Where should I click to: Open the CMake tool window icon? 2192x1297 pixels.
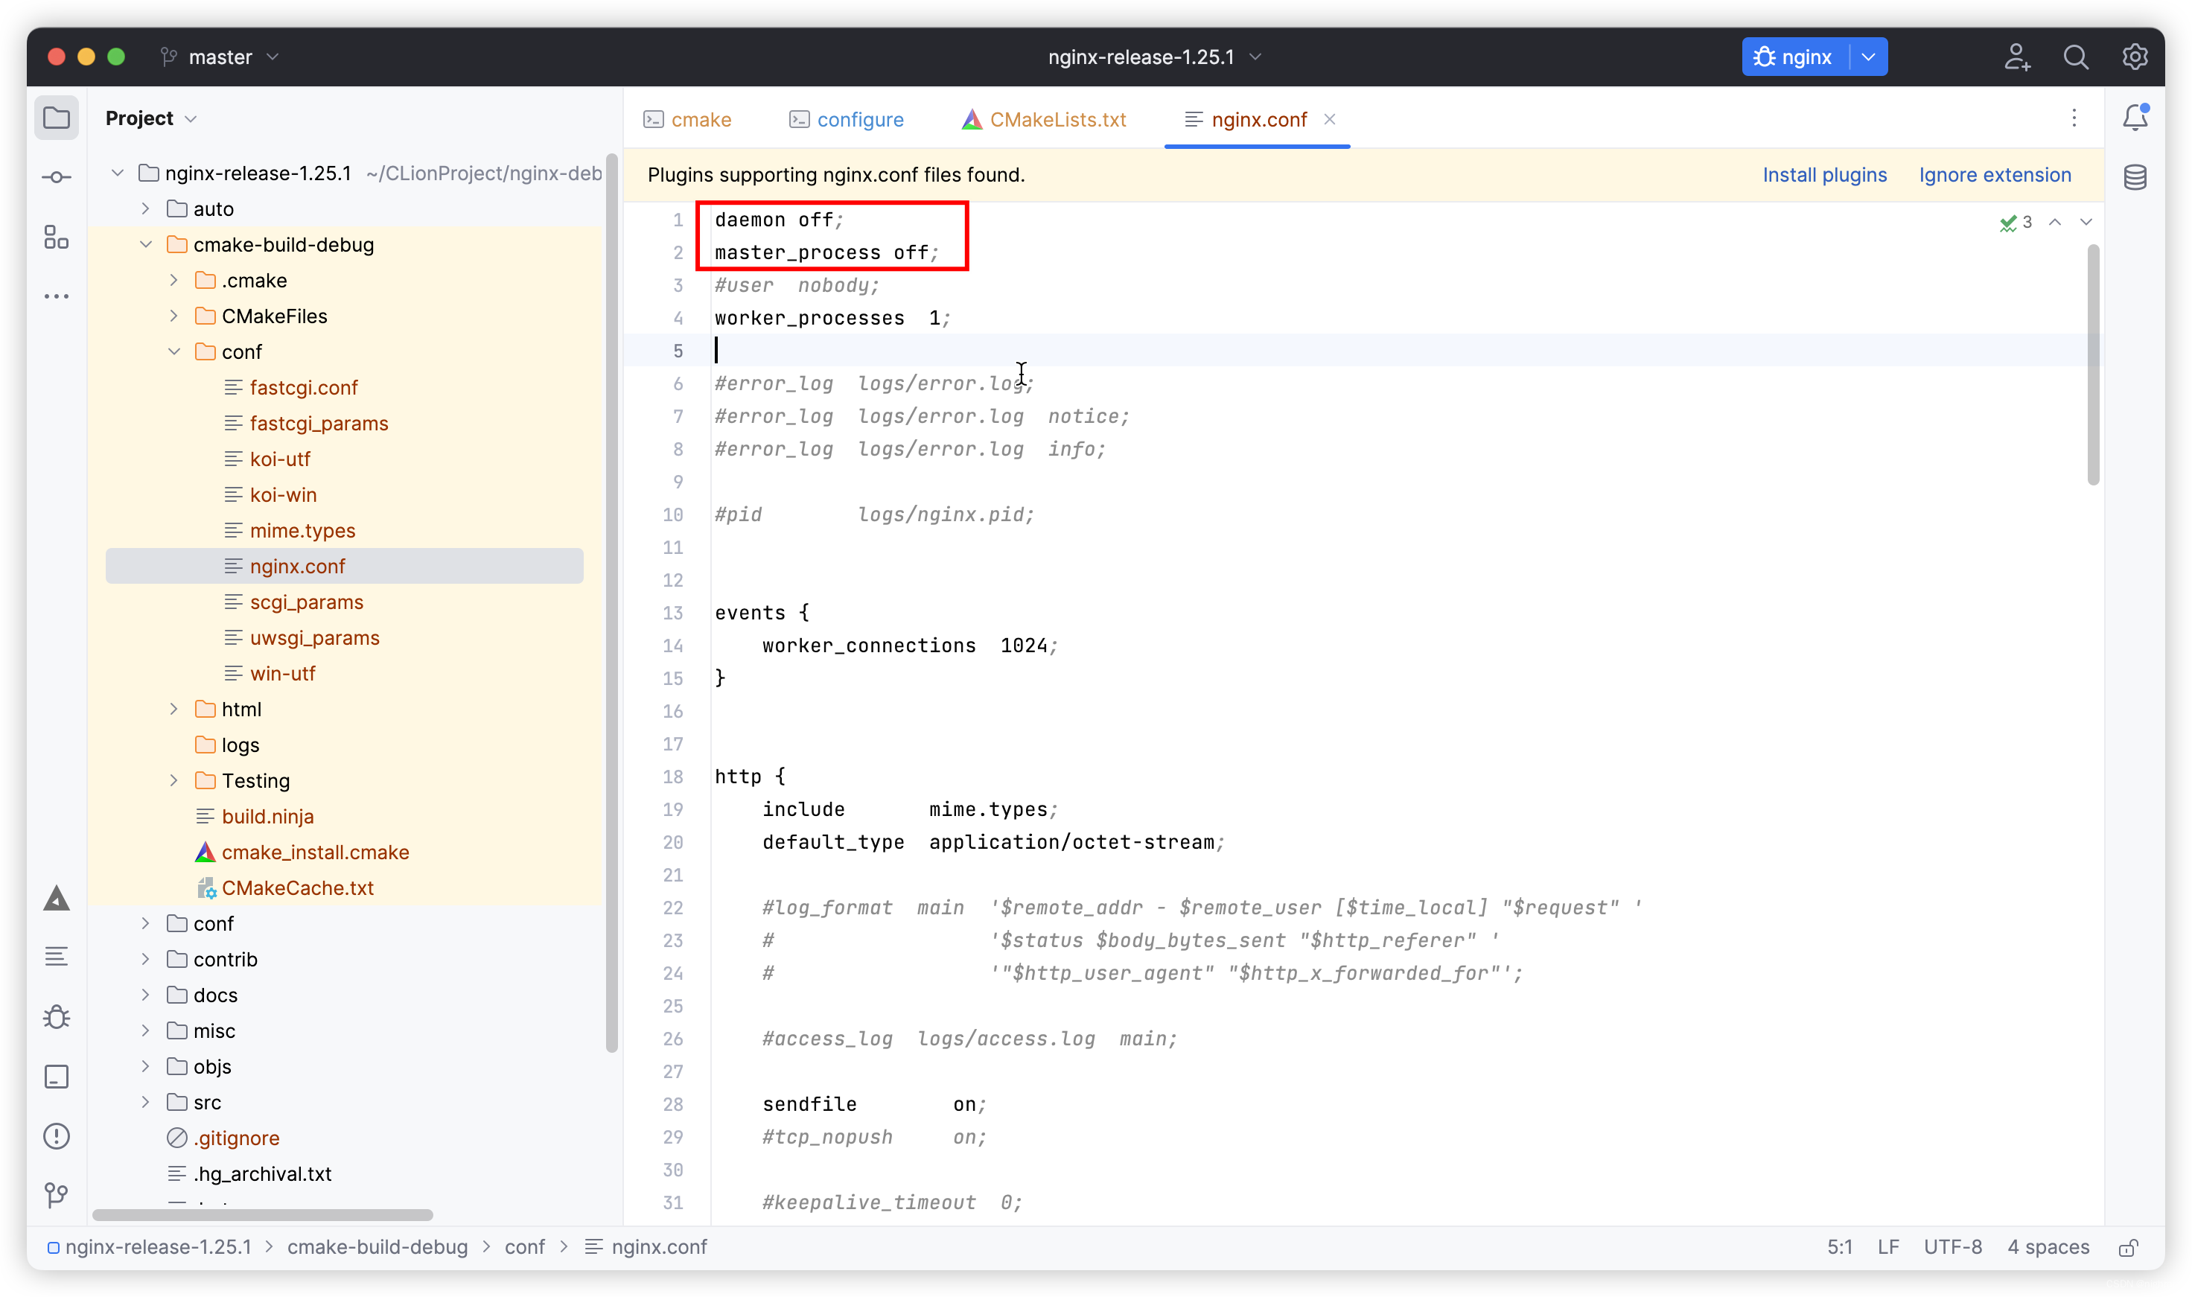click(x=57, y=899)
